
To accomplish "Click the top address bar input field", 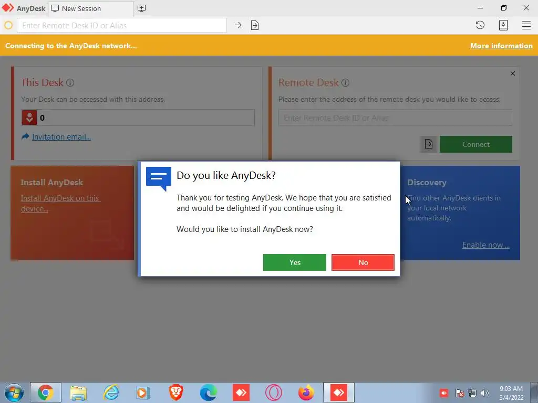I will point(122,25).
